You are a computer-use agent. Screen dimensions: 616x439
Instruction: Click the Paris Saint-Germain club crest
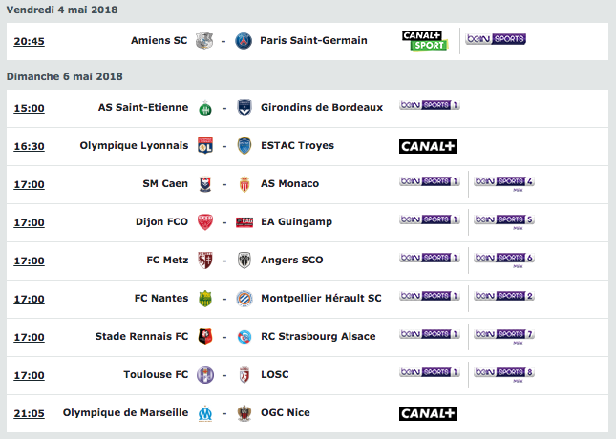244,41
